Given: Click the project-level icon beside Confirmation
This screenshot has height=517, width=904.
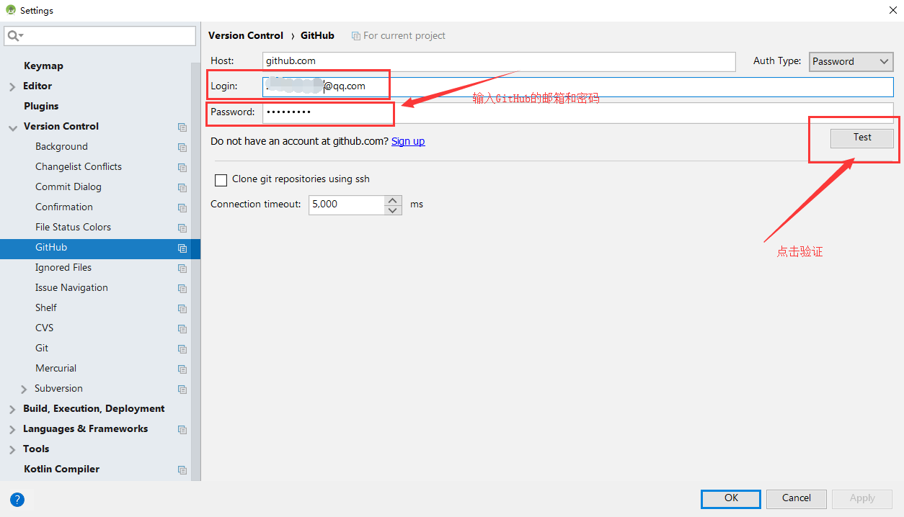Looking at the screenshot, I should click(182, 207).
